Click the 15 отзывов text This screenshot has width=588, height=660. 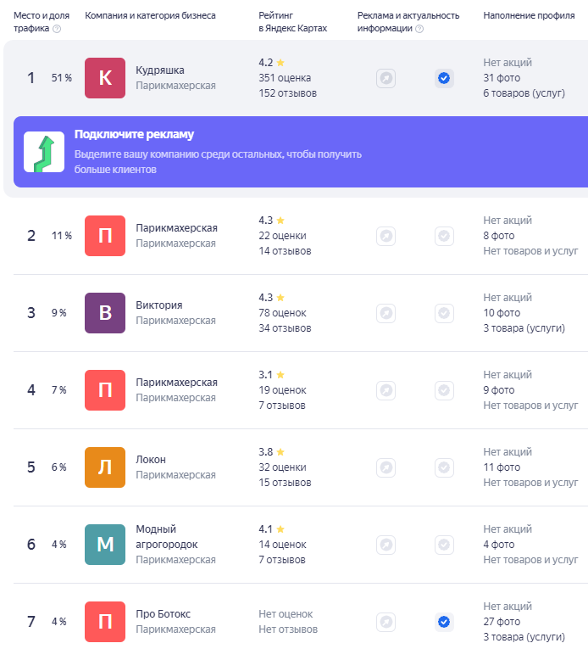[x=285, y=483]
